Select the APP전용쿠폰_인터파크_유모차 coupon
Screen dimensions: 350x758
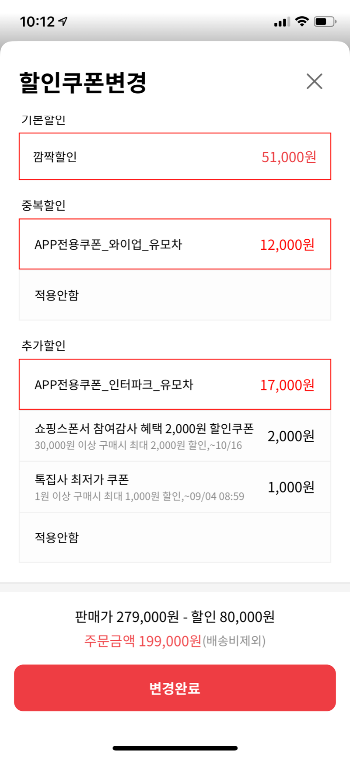(x=175, y=384)
